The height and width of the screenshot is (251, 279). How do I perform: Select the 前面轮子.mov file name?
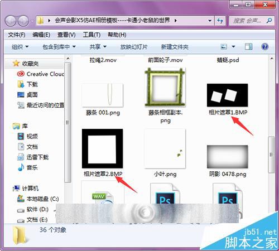point(165,60)
